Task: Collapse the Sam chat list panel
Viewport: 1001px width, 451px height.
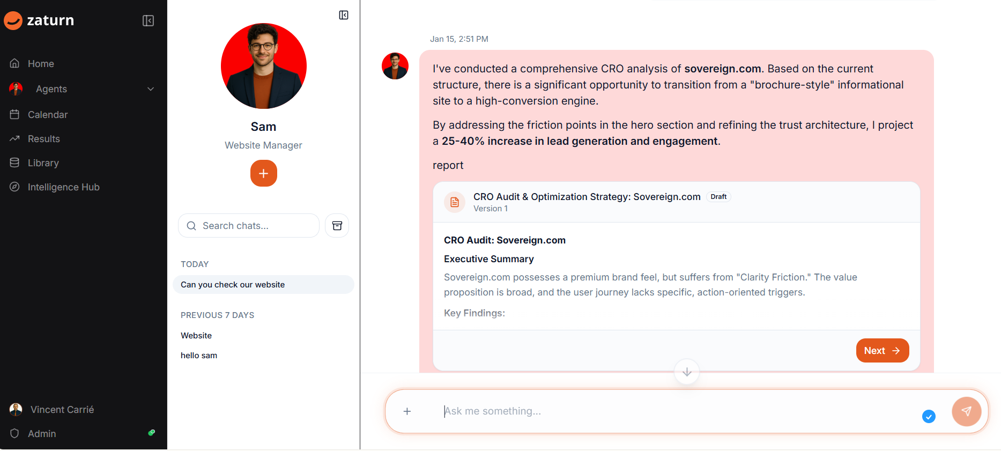Action: coord(344,15)
